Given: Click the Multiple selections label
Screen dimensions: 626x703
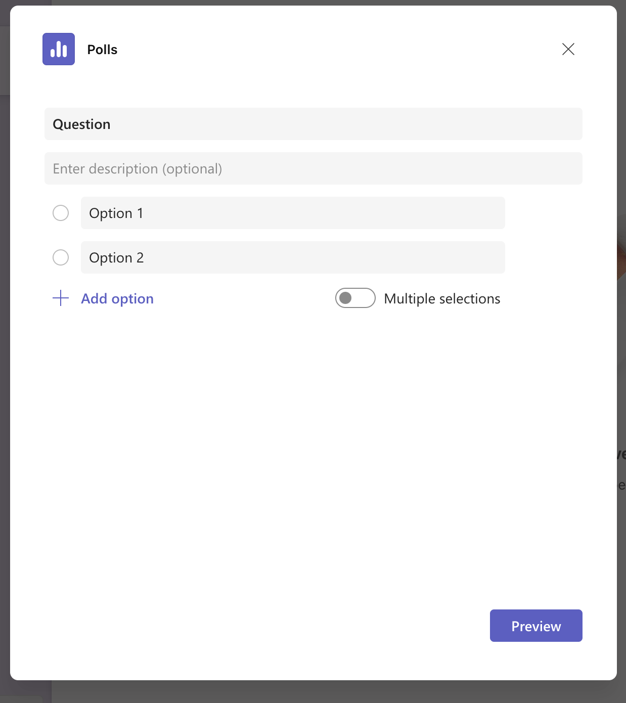Looking at the screenshot, I should click(442, 298).
